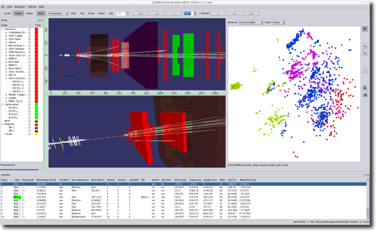Open the Perspective projection dropdown
The height and width of the screenshot is (231, 376).
pyautogui.click(x=58, y=14)
